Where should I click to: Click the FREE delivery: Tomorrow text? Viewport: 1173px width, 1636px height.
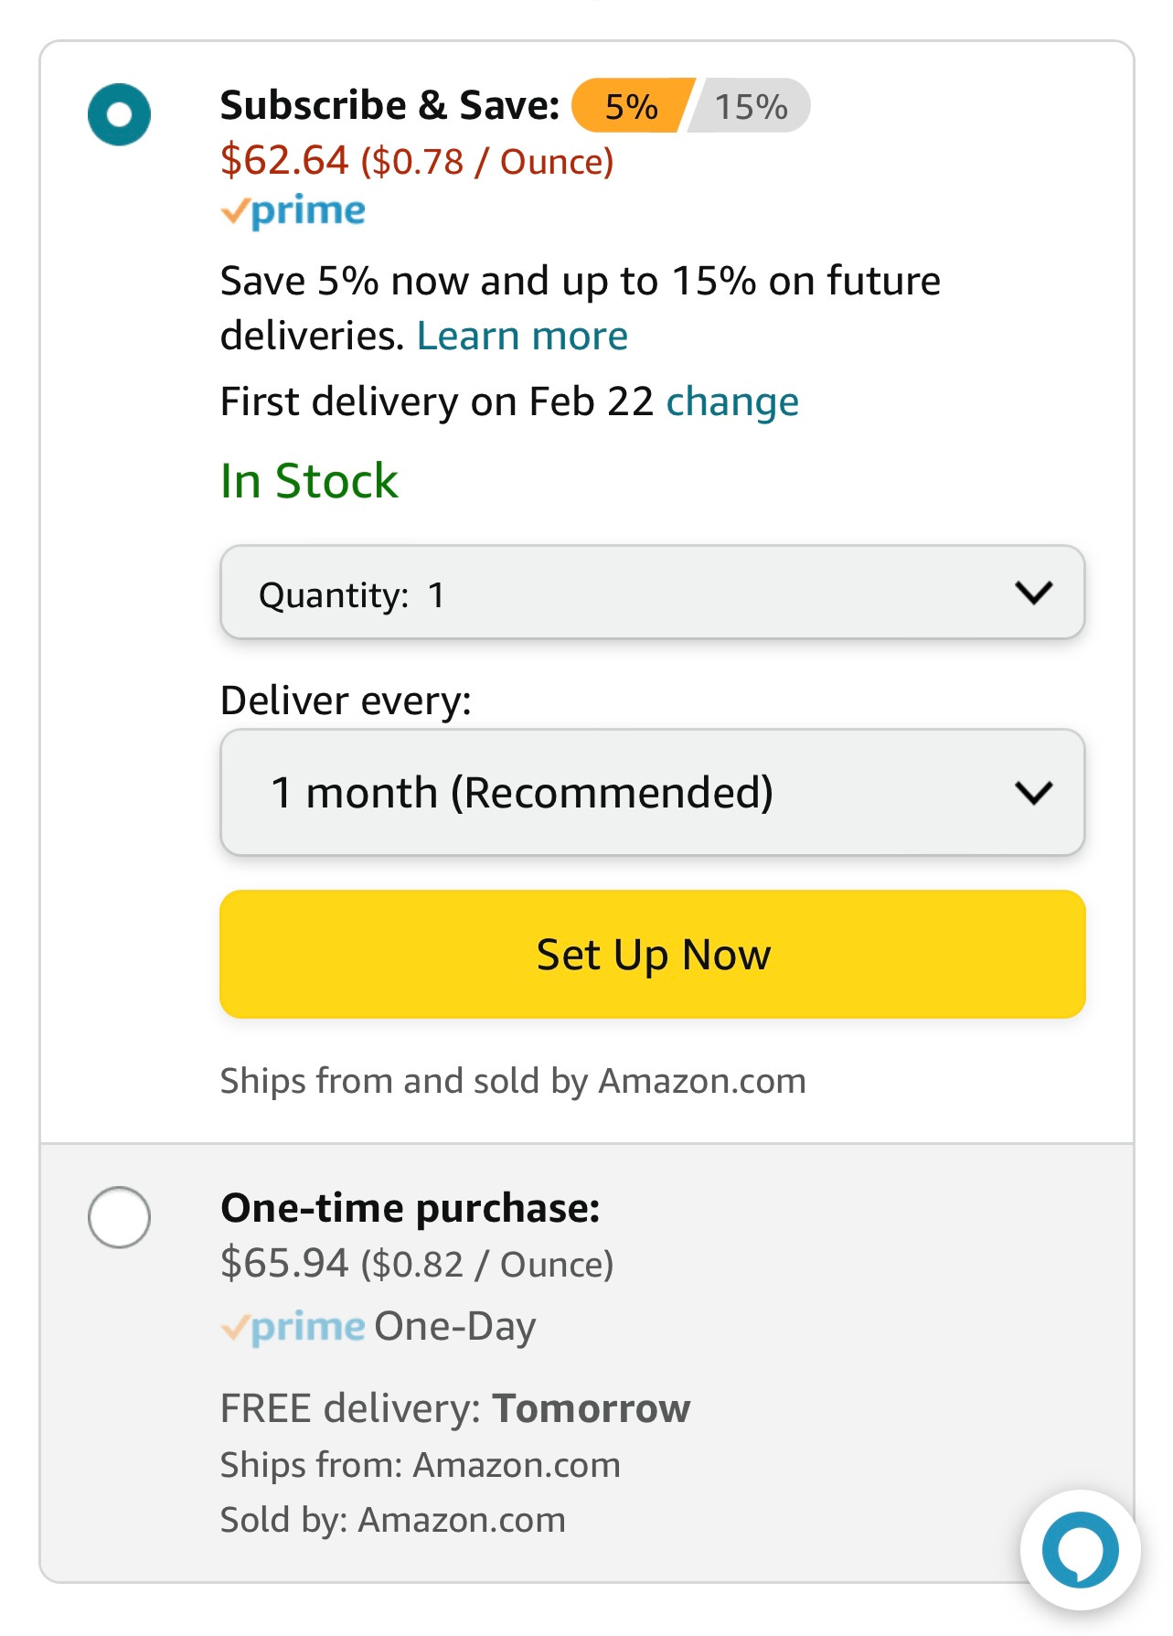tap(455, 1408)
